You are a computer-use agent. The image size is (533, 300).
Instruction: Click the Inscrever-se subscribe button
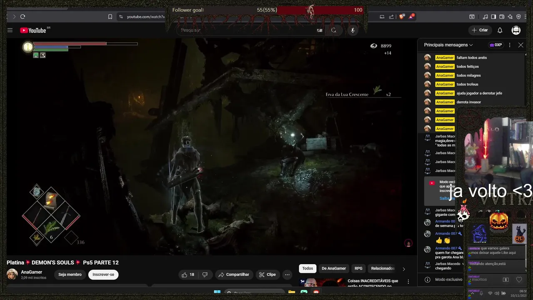103,275
